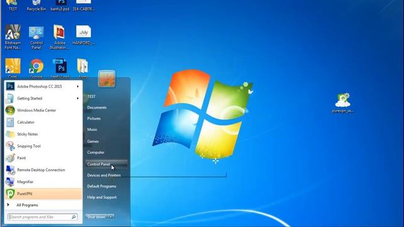Click the Snipping Tool label text
This screenshot has height=227, width=404.
pyautogui.click(x=29, y=146)
